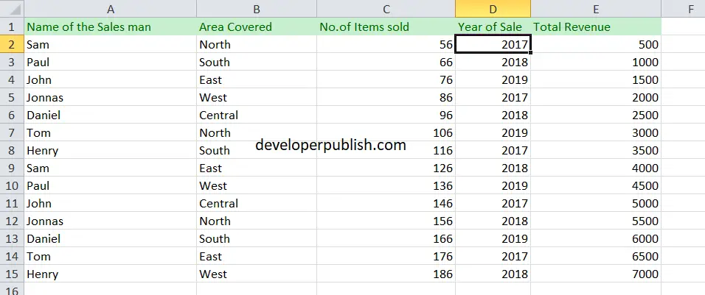The width and height of the screenshot is (705, 295).
Task: Select cell with items sold 166
Action: click(386, 238)
